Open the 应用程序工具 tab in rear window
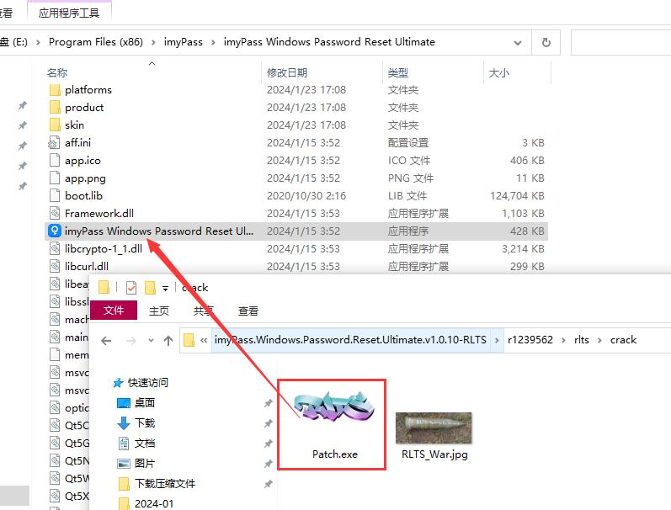Image resolution: width=671 pixels, height=510 pixels. 69,13
